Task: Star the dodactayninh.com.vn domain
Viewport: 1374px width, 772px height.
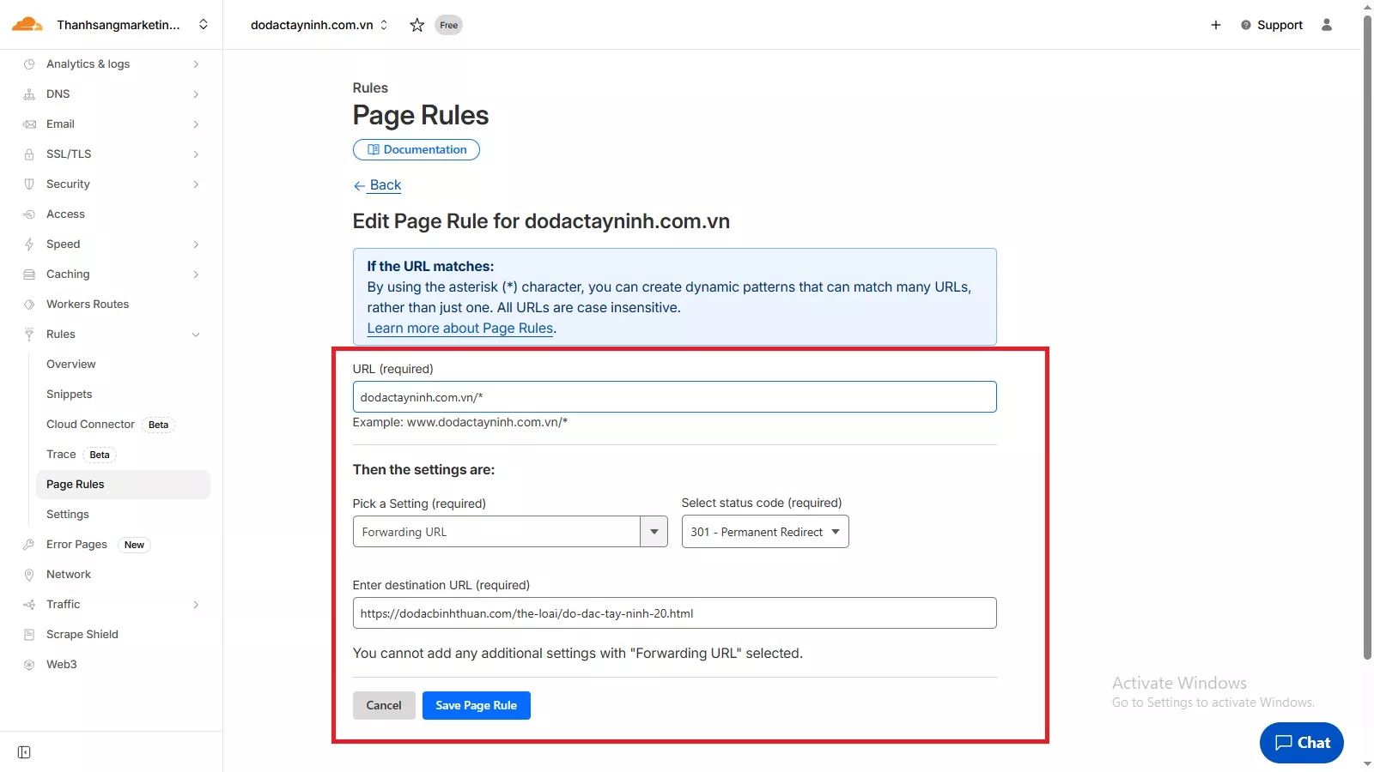Action: point(417,25)
